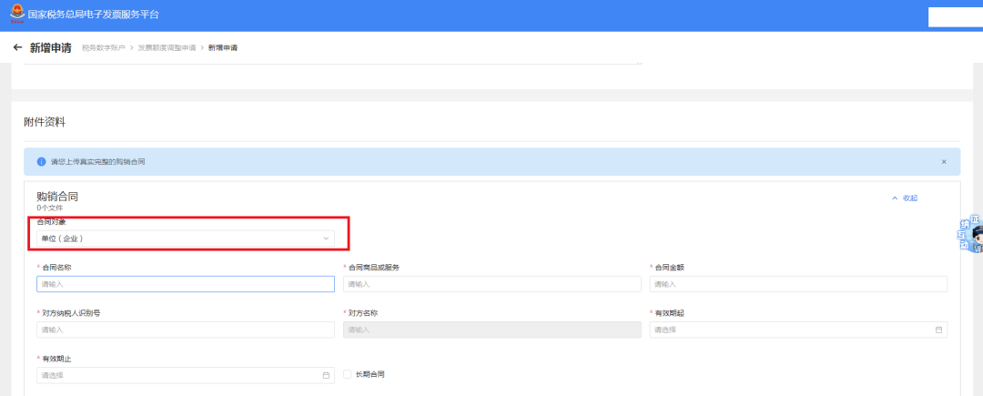Image resolution: width=983 pixels, height=396 pixels.
Task: Click the white box in top header
Action: (956, 17)
